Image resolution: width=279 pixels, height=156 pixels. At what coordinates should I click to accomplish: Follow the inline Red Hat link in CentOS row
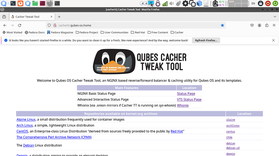coord(177,131)
